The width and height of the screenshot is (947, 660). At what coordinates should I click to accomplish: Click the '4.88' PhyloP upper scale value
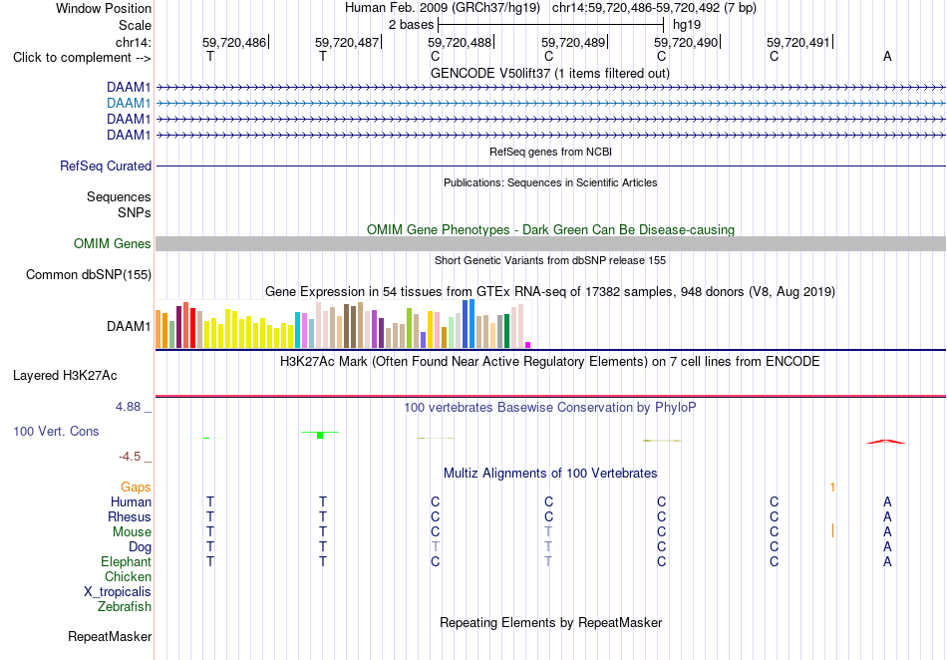128,407
